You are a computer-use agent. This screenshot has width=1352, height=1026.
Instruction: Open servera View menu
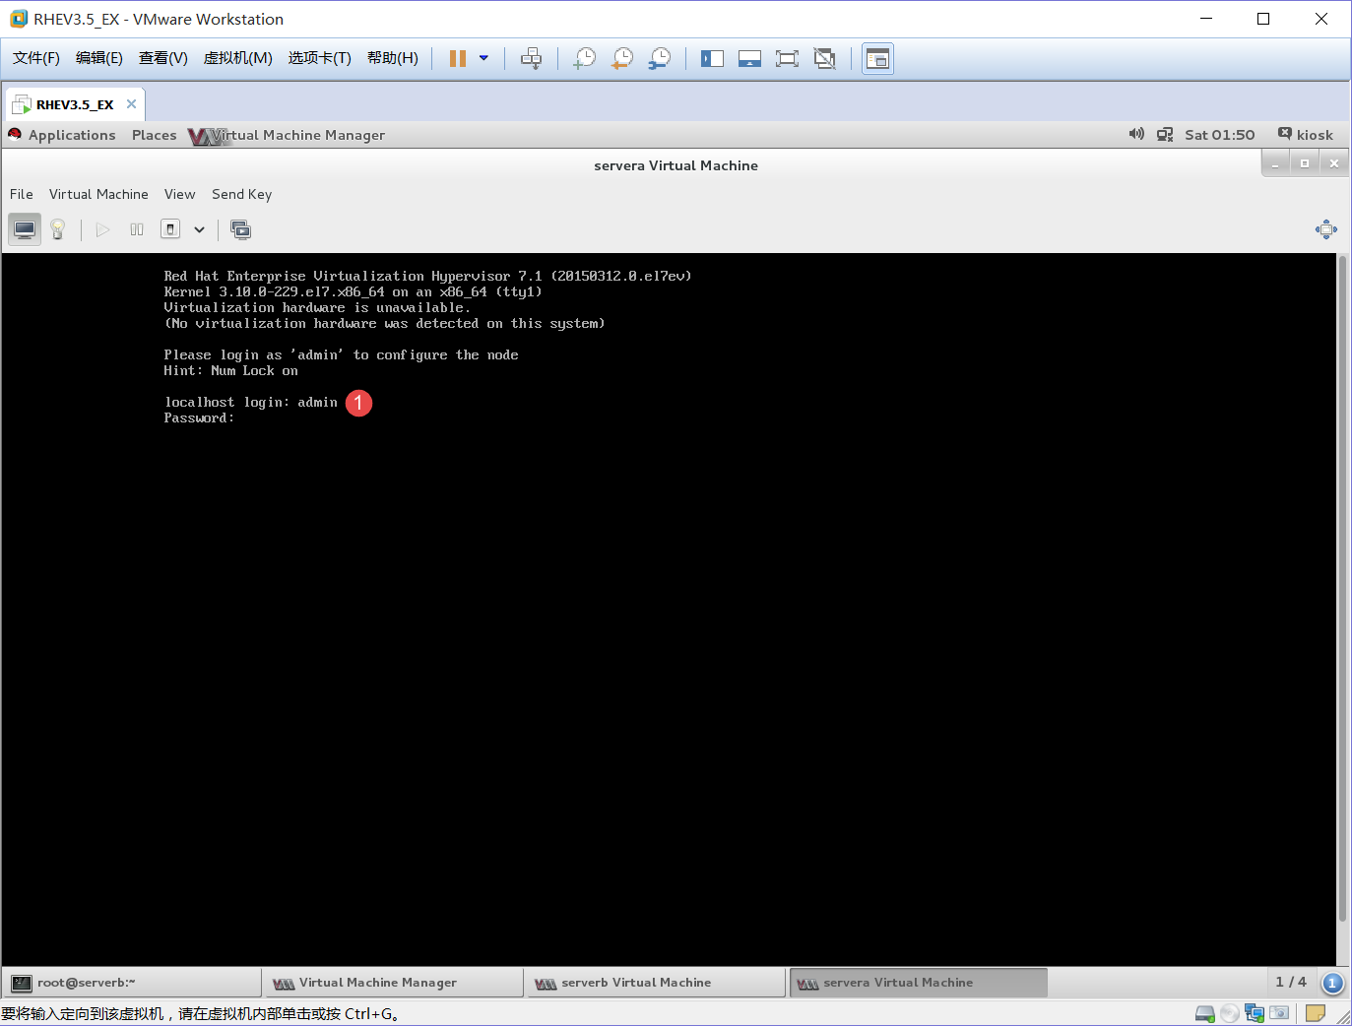point(179,194)
